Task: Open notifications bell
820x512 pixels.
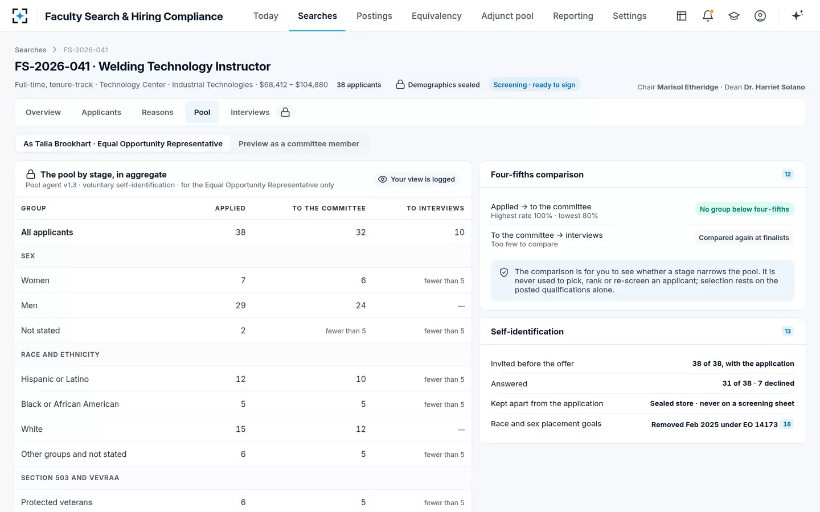Action: coord(708,16)
